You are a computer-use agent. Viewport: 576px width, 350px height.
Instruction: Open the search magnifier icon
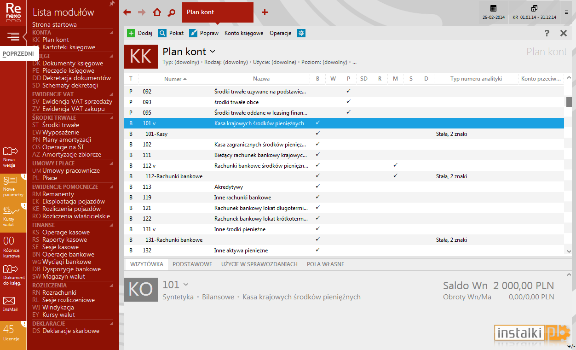click(x=172, y=12)
